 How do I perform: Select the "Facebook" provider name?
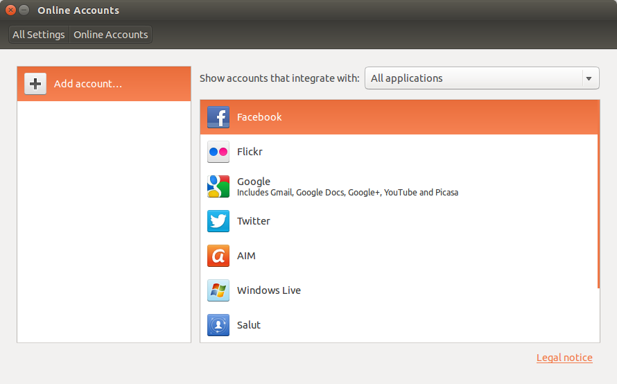259,117
